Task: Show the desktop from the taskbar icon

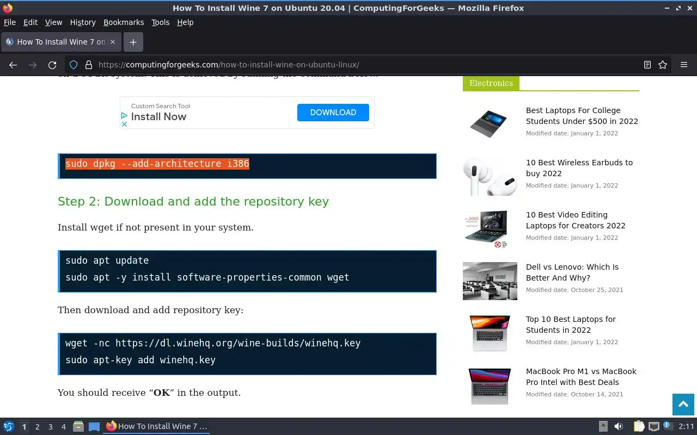Action: point(94,426)
